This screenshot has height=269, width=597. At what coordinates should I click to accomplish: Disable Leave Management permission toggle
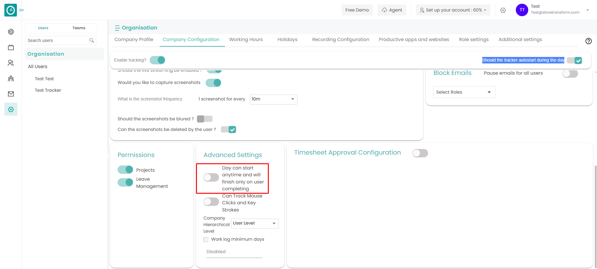(x=125, y=182)
